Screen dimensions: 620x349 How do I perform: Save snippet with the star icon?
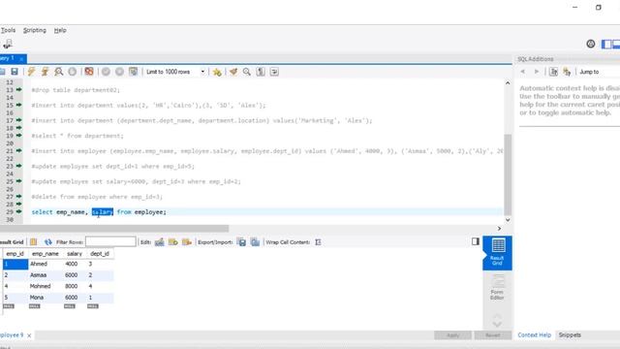click(217, 72)
